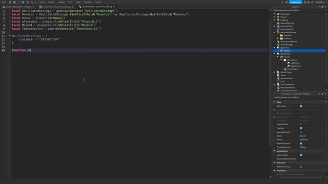Select the TextChatService row in Explorer

point(299,84)
